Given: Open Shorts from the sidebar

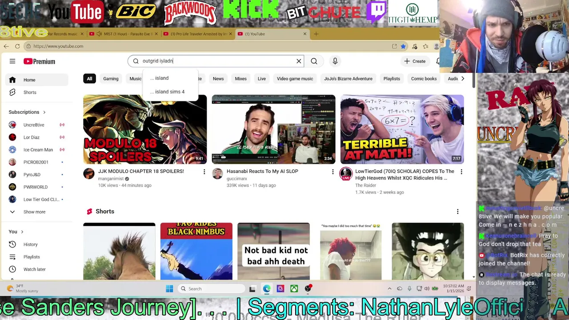Looking at the screenshot, I should coord(36,92).
